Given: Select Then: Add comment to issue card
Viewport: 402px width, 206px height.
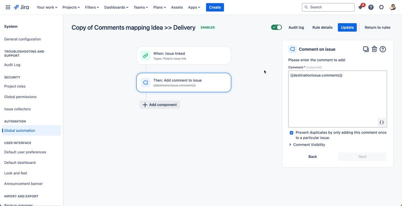Looking at the screenshot, I should 184,82.
